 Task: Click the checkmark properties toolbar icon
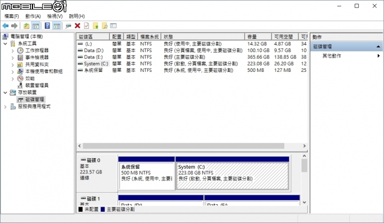coord(86,26)
